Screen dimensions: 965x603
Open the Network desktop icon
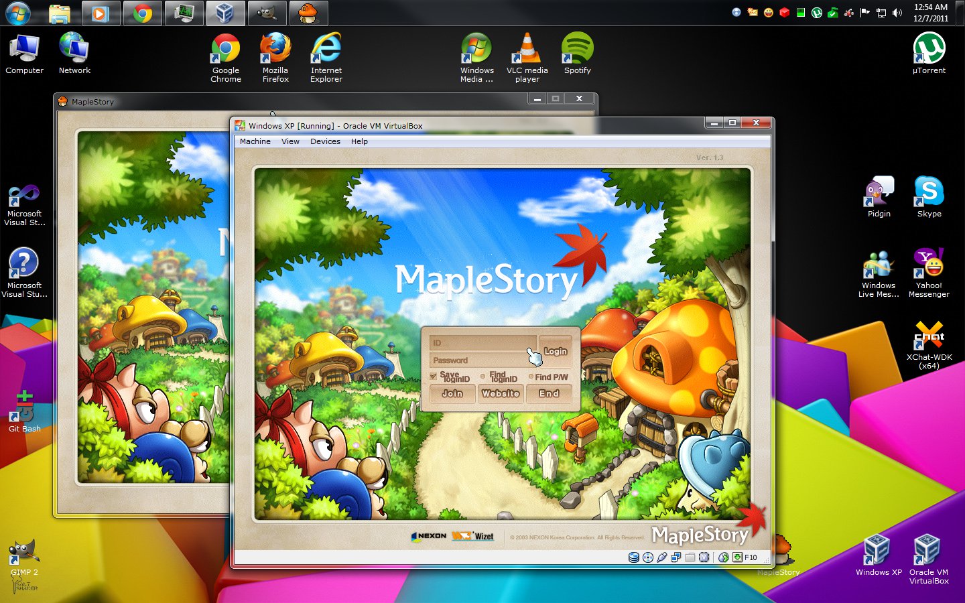tap(74, 54)
